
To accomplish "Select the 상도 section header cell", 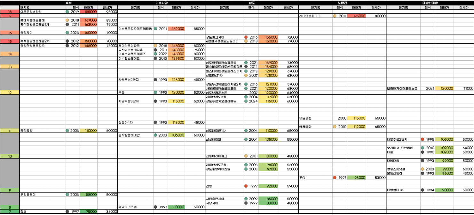I will point(252,2).
